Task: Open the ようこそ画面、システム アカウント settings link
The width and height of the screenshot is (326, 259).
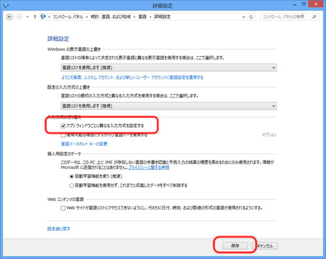Action: [x=132, y=78]
